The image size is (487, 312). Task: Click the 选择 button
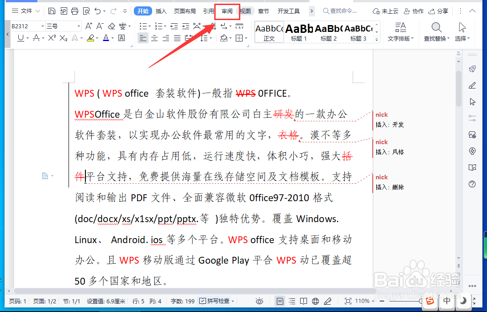point(462,31)
